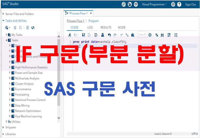Screen dimensions: 200x138
Task: Select Viya Machine Learning category
Action: (x=28, y=116)
